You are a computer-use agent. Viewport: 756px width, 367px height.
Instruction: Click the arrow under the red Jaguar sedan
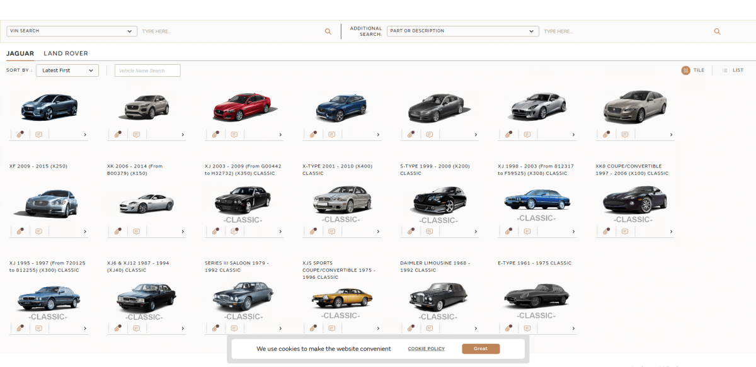pyautogui.click(x=280, y=135)
